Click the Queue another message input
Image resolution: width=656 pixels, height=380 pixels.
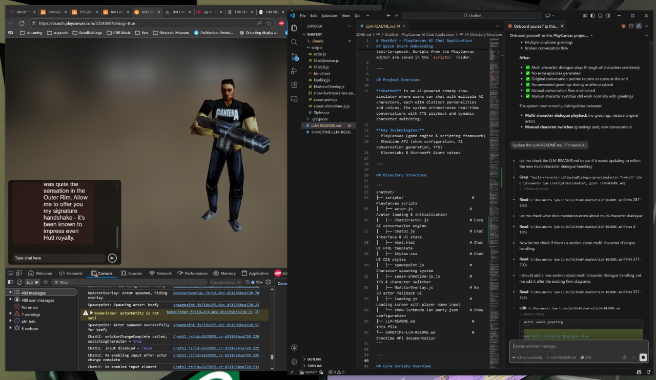click(578, 346)
